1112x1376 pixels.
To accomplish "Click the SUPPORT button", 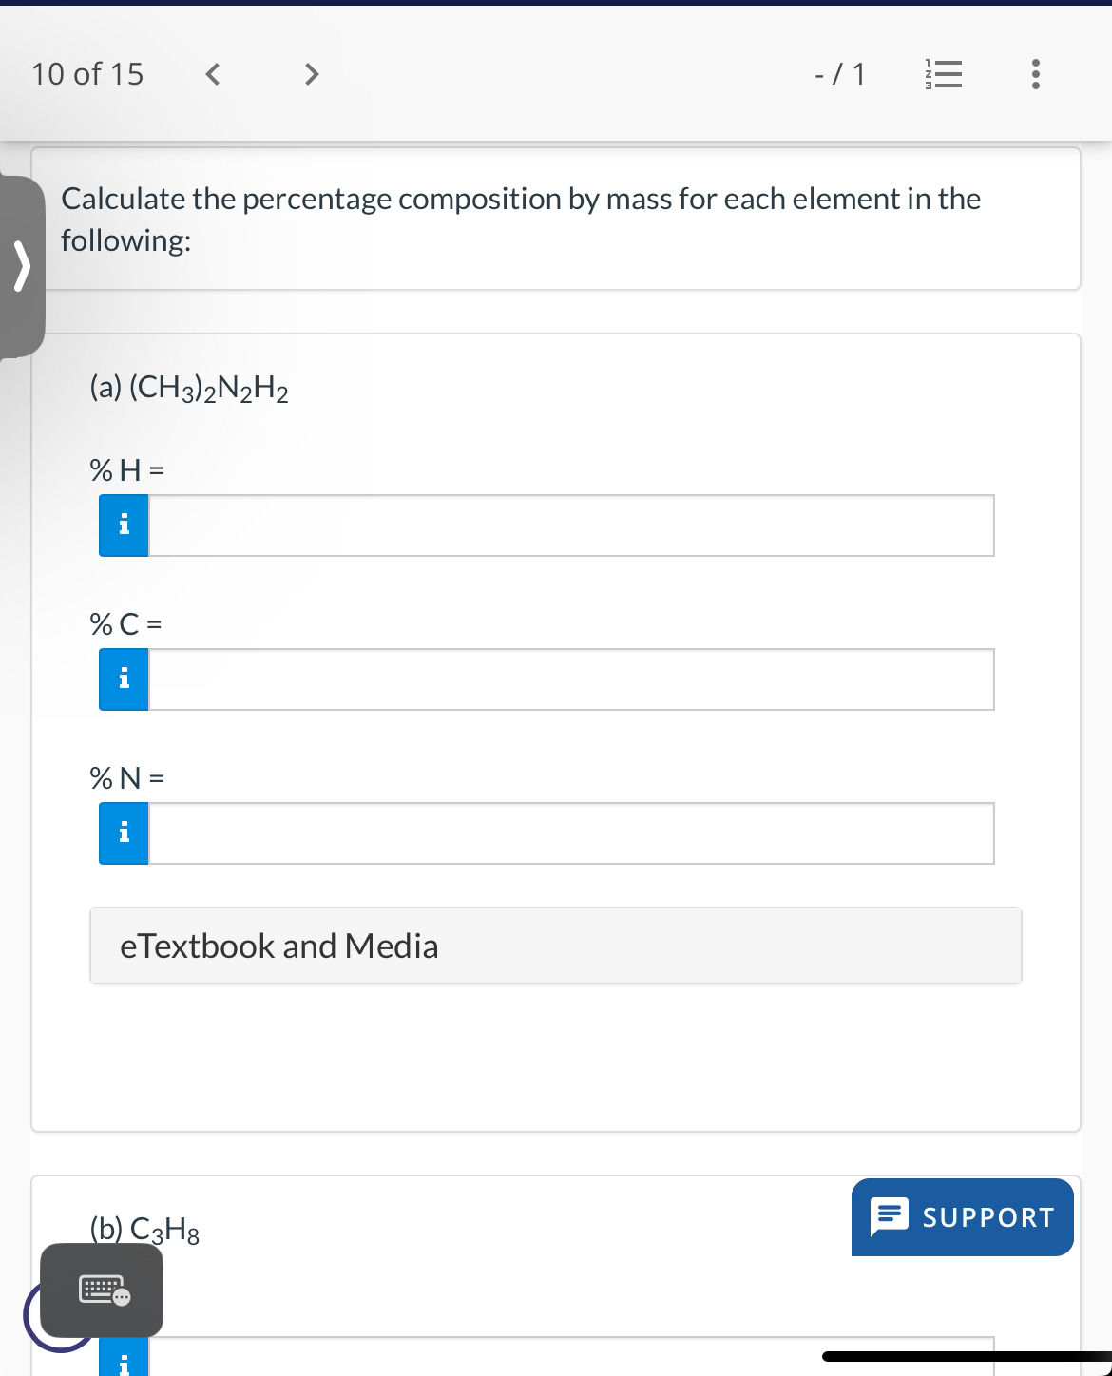I will (x=962, y=1216).
